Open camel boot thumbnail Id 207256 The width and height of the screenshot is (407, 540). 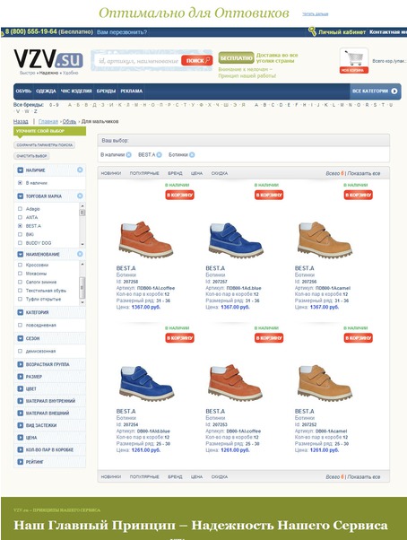325,240
